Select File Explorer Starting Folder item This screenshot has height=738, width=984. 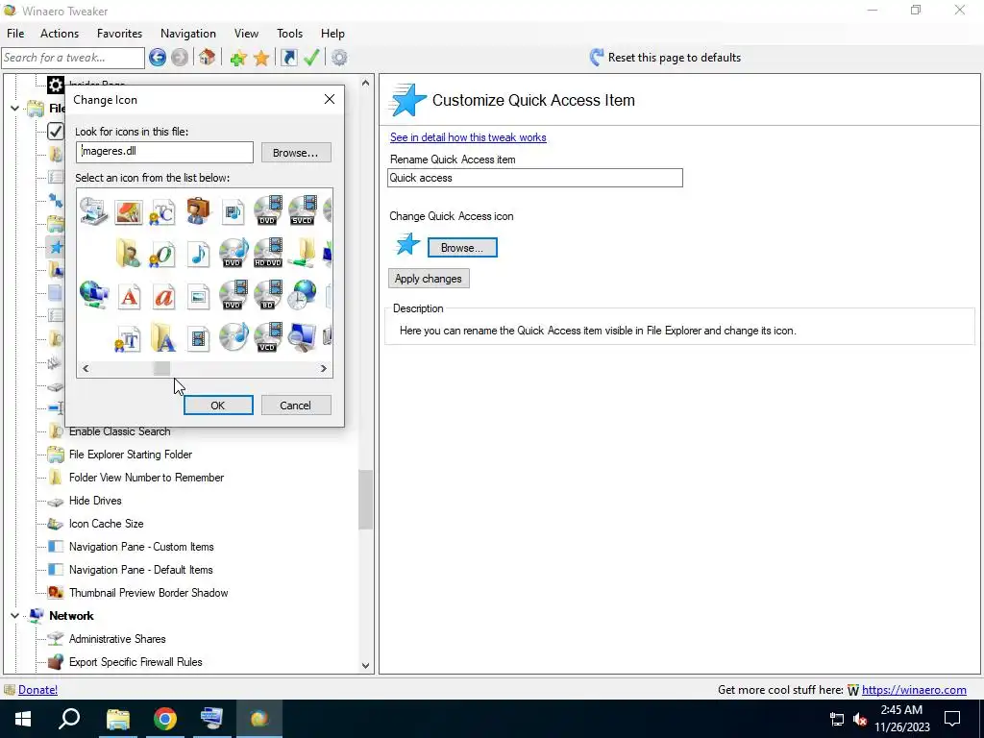coord(131,455)
